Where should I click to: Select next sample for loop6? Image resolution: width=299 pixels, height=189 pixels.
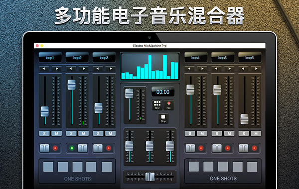point(256,69)
